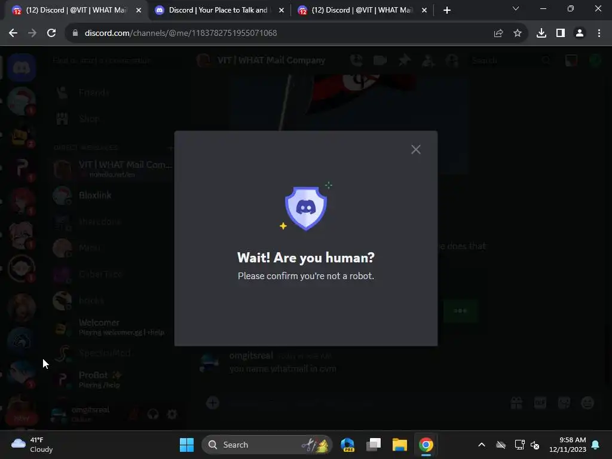612x459 pixels.
Task: Share this page icon
Action: (x=498, y=33)
